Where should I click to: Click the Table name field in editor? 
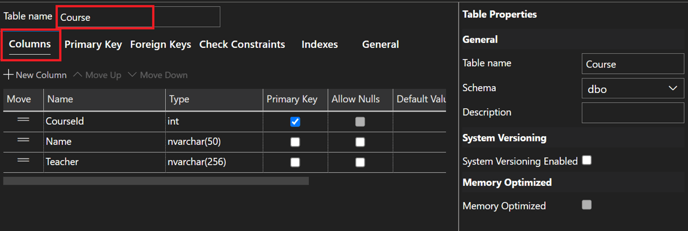click(139, 17)
